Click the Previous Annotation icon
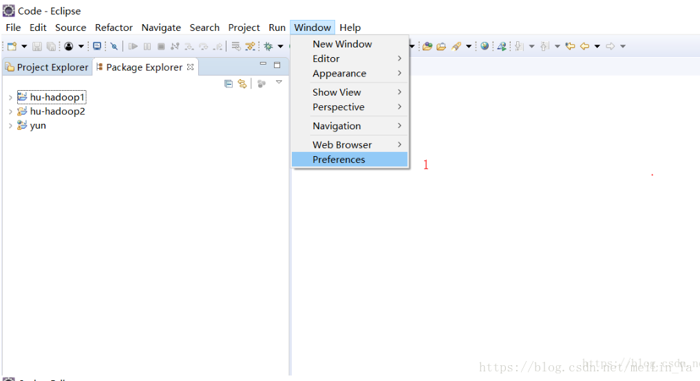 point(544,46)
